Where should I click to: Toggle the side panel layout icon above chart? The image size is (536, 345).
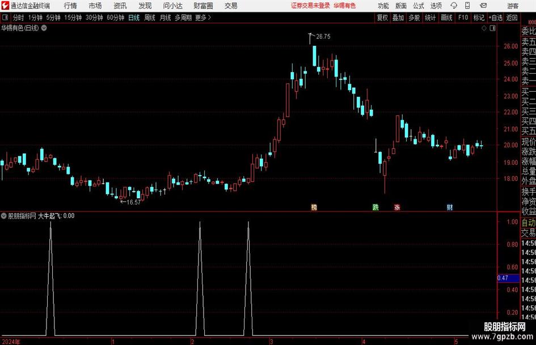pyautogui.click(x=492, y=28)
